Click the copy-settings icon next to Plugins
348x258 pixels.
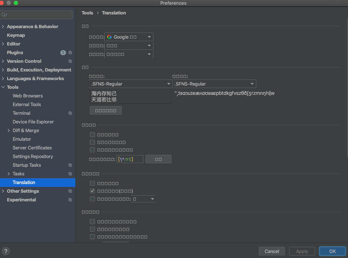(70, 53)
